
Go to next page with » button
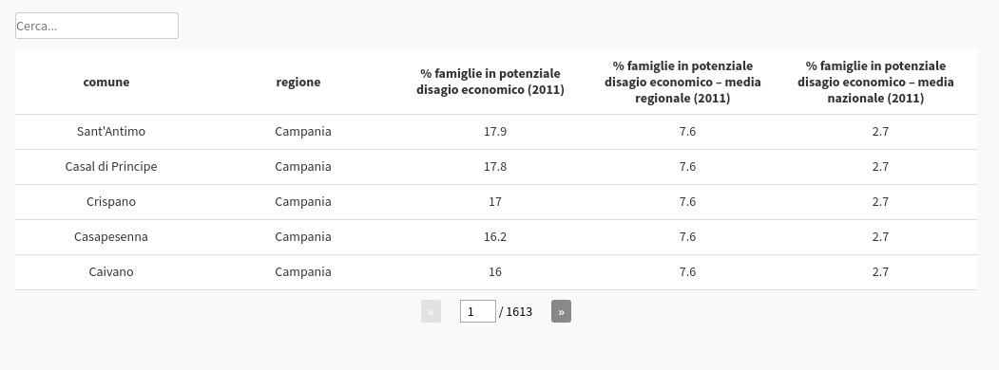point(561,311)
